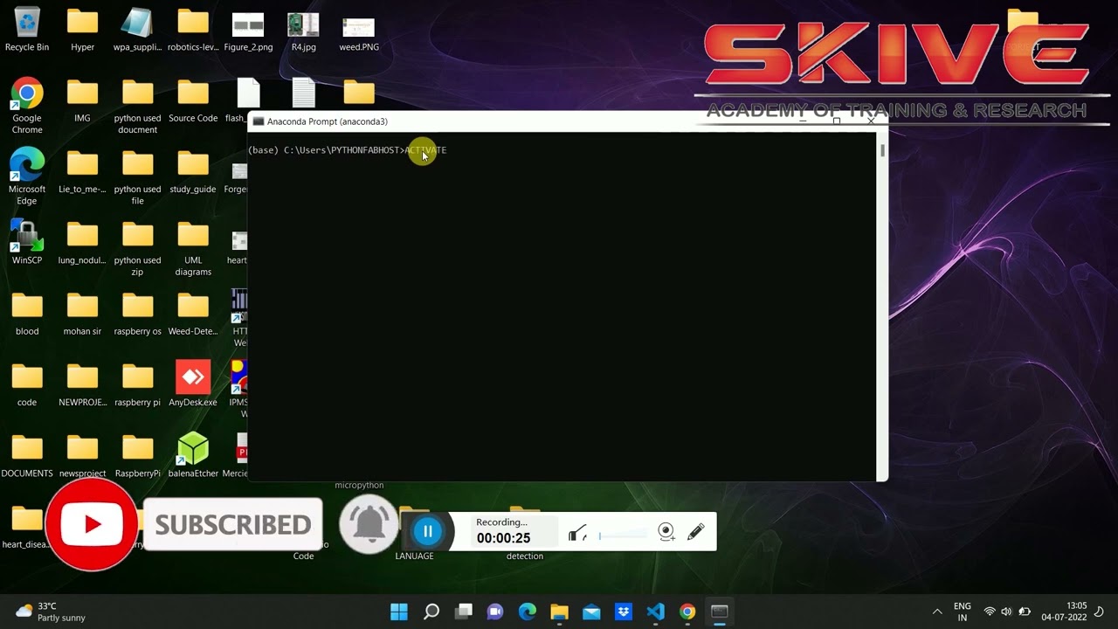Open the Recycle Bin desktop icon
The height and width of the screenshot is (629, 1118).
point(27,30)
